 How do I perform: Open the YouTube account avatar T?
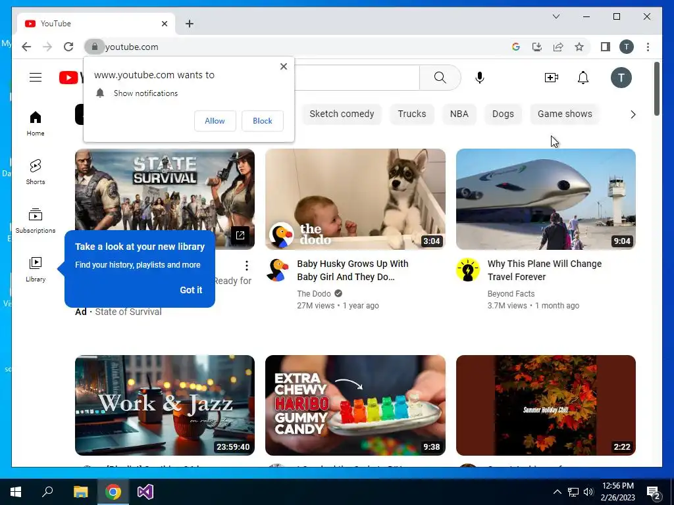pyautogui.click(x=621, y=78)
